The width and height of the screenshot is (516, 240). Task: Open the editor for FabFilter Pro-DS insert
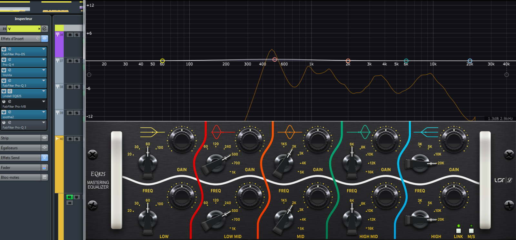tap(10, 49)
